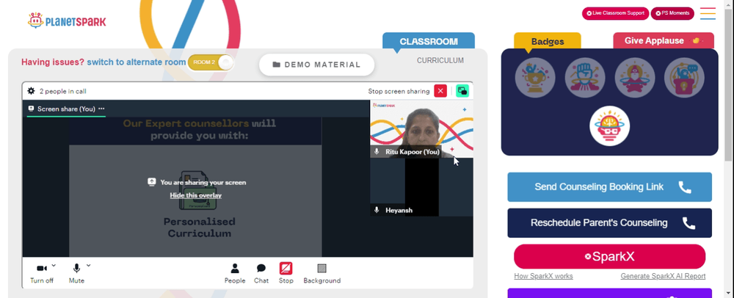The height and width of the screenshot is (298, 734).
Task: Click Reschedule Parent's Counseling button
Action: [x=609, y=222]
